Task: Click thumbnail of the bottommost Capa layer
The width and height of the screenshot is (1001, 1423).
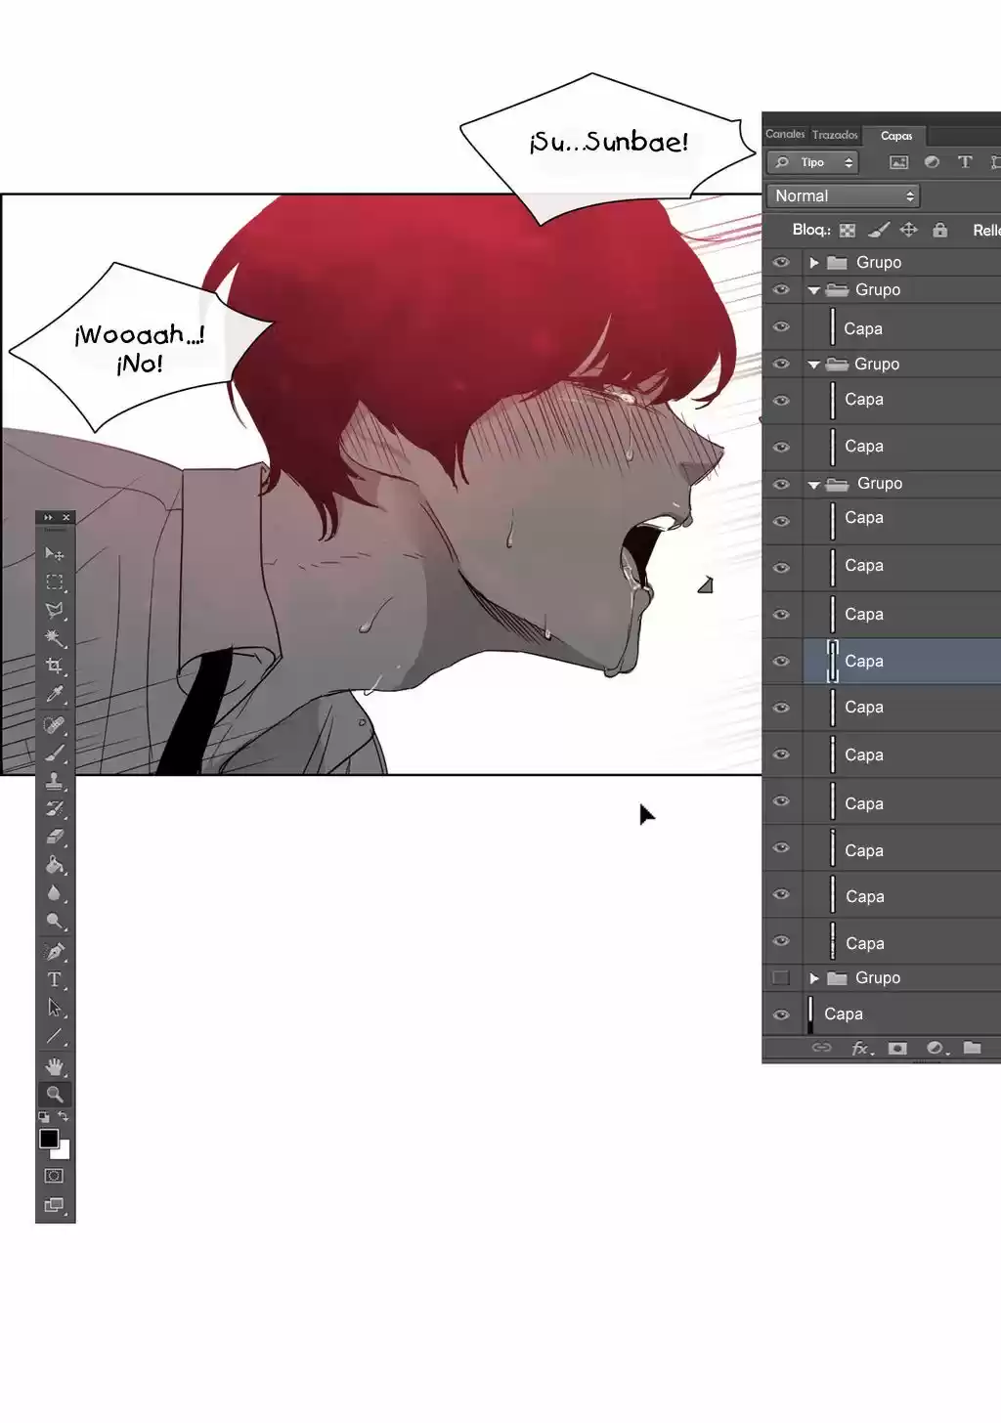Action: tap(810, 1014)
